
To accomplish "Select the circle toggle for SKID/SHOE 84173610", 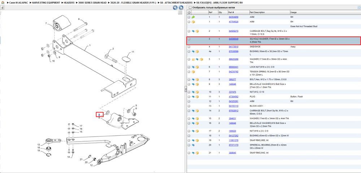I will pos(189,47).
